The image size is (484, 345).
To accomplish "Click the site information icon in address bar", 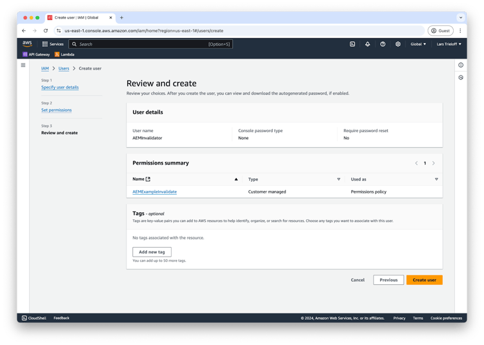I will coord(59,30).
